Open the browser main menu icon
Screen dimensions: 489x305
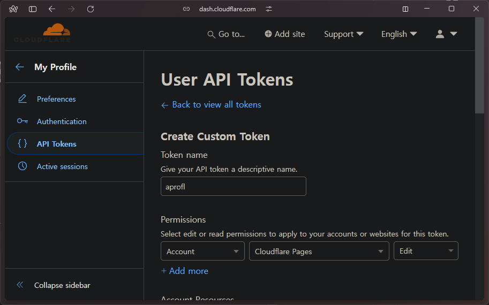coord(13,9)
